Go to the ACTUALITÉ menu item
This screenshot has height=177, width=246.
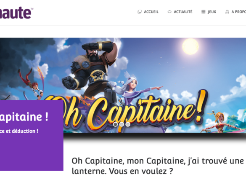pyautogui.click(x=183, y=12)
